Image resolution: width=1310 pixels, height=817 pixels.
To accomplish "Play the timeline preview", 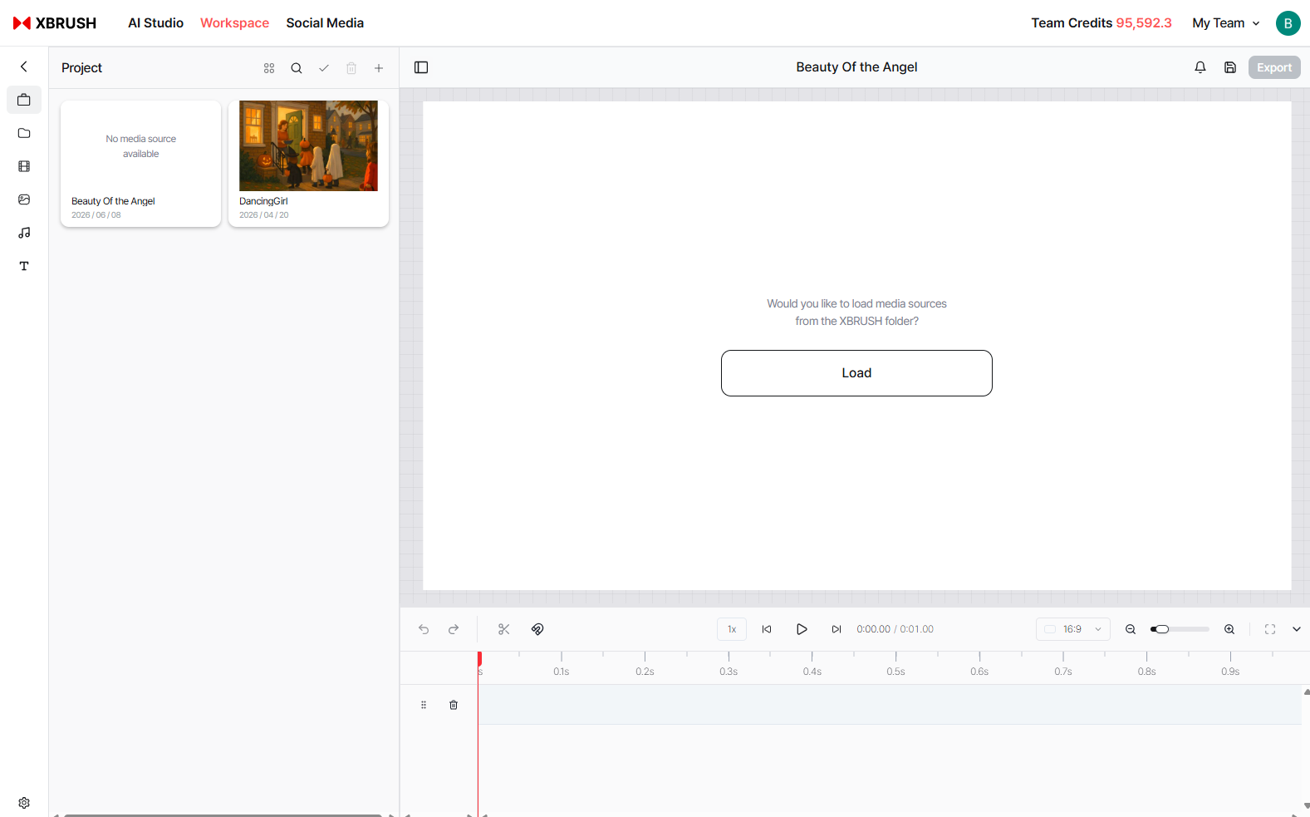I will pyautogui.click(x=802, y=629).
